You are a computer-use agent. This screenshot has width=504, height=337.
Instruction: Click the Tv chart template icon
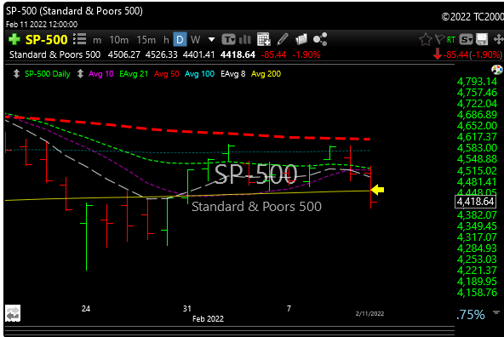coord(228,39)
